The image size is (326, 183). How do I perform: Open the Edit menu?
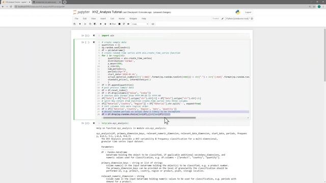coord(85,19)
